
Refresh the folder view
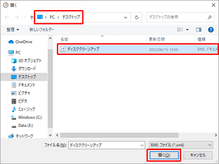point(137,17)
